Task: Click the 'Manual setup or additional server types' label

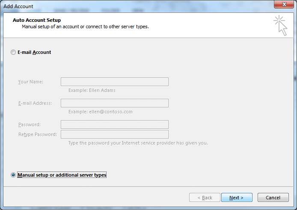Action: point(62,175)
